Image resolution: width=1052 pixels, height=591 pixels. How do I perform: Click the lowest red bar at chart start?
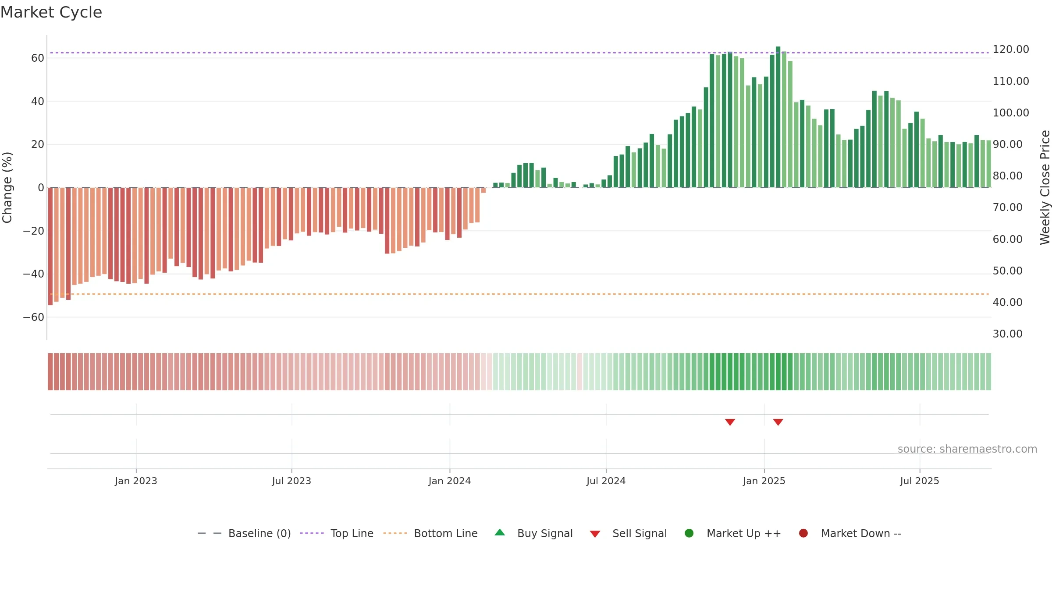pos(50,246)
